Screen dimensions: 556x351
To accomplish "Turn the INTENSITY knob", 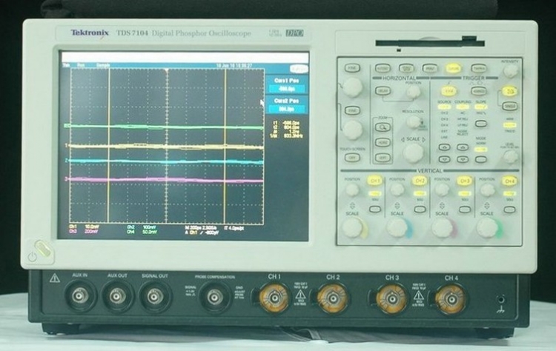I will point(511,71).
